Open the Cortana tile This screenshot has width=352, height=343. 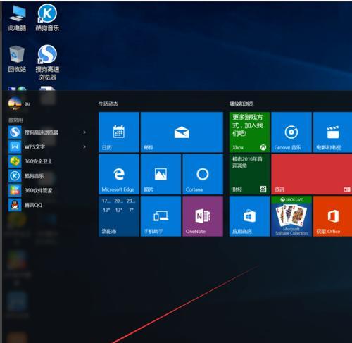(203, 174)
